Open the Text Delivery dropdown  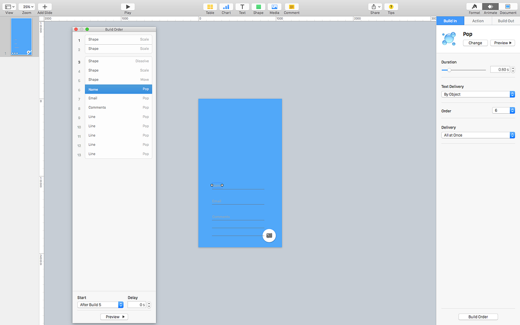point(478,94)
